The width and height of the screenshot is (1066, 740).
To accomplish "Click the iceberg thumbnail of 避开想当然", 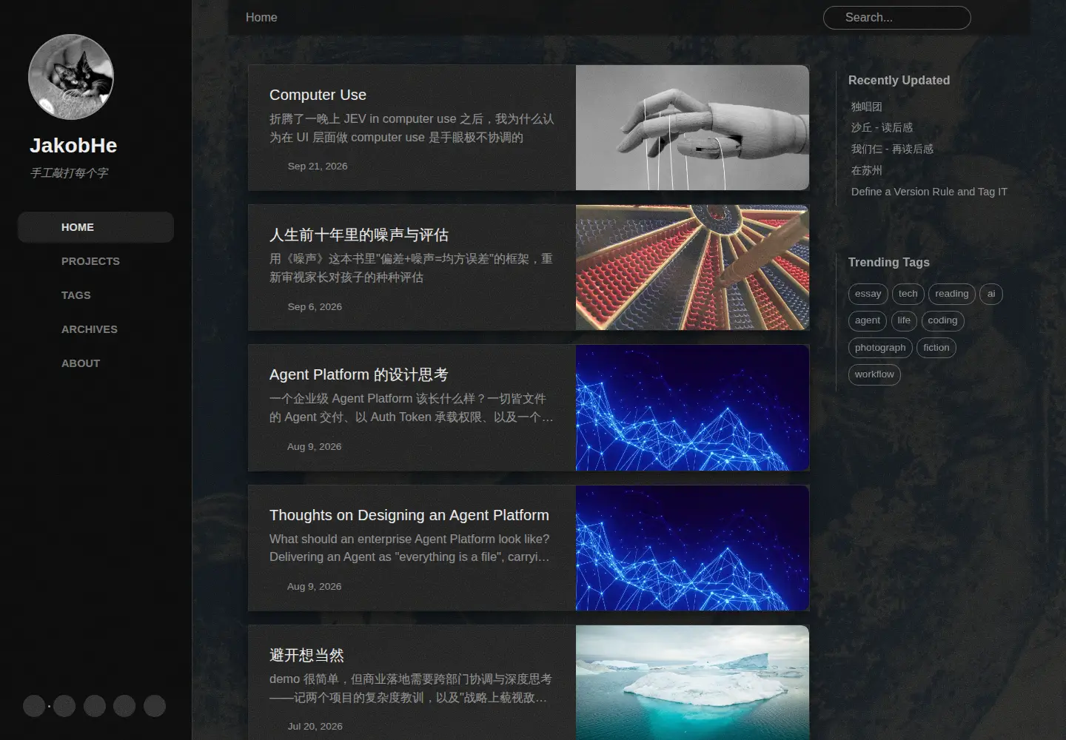I will (692, 682).
